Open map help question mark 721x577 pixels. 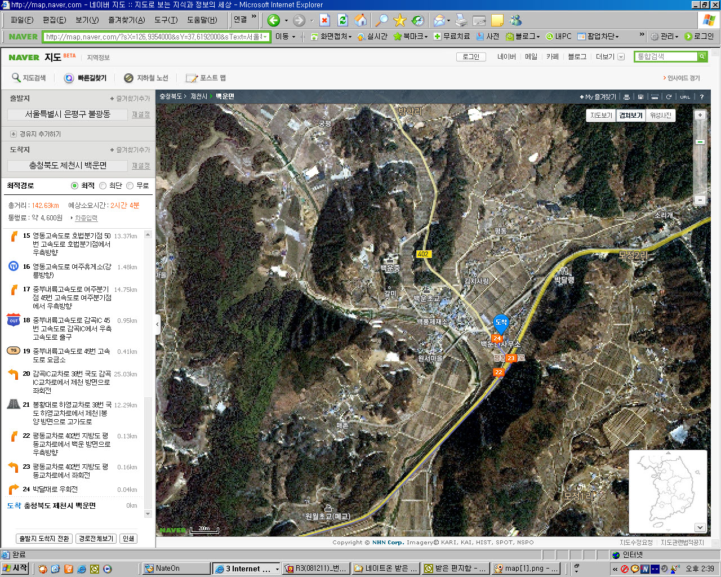[x=702, y=97]
